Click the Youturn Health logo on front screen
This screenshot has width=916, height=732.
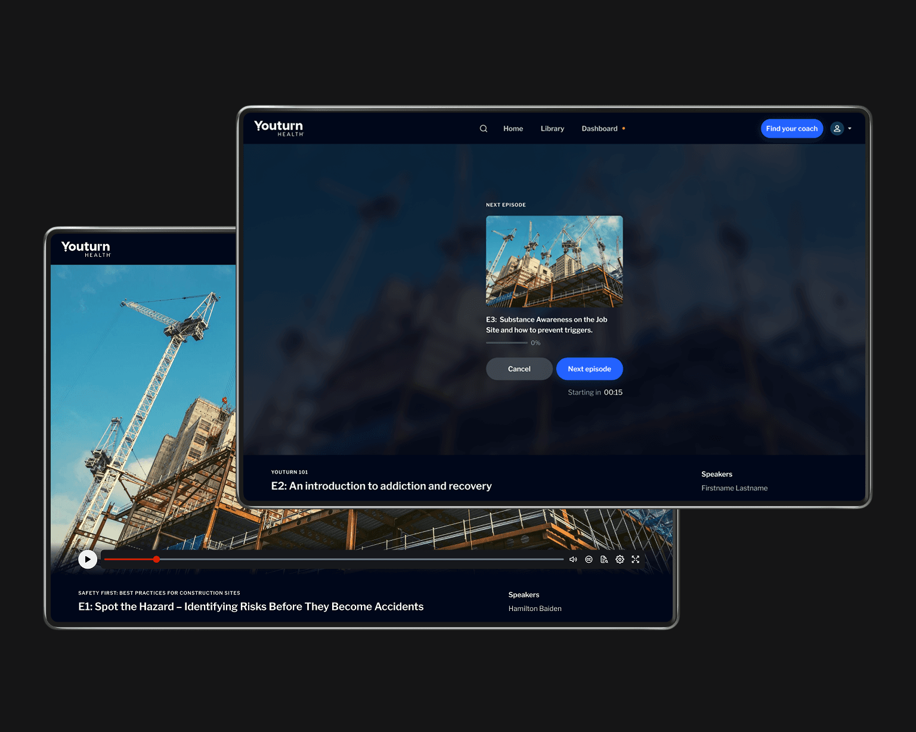[x=278, y=128]
